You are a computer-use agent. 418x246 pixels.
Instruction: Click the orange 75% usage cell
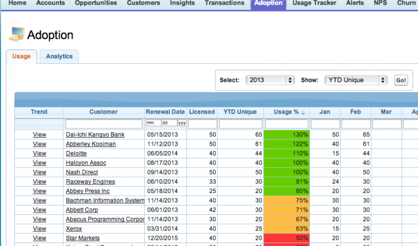(287, 200)
